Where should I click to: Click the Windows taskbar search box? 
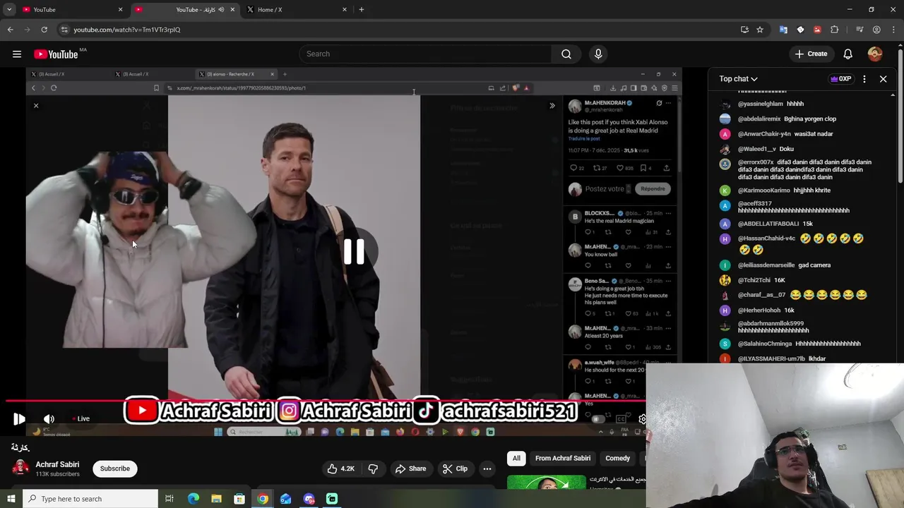click(x=90, y=499)
